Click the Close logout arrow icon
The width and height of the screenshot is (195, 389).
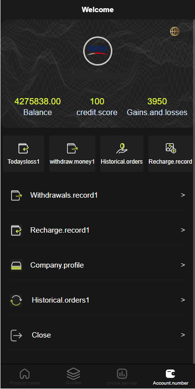coord(17,335)
